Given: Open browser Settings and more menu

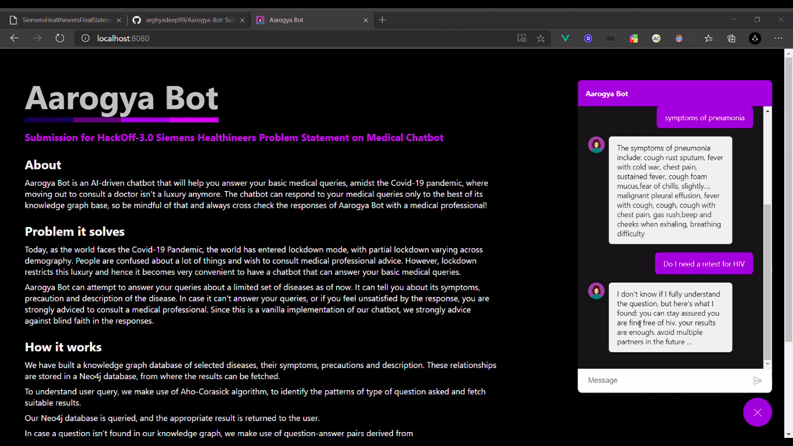Looking at the screenshot, I should 778,38.
